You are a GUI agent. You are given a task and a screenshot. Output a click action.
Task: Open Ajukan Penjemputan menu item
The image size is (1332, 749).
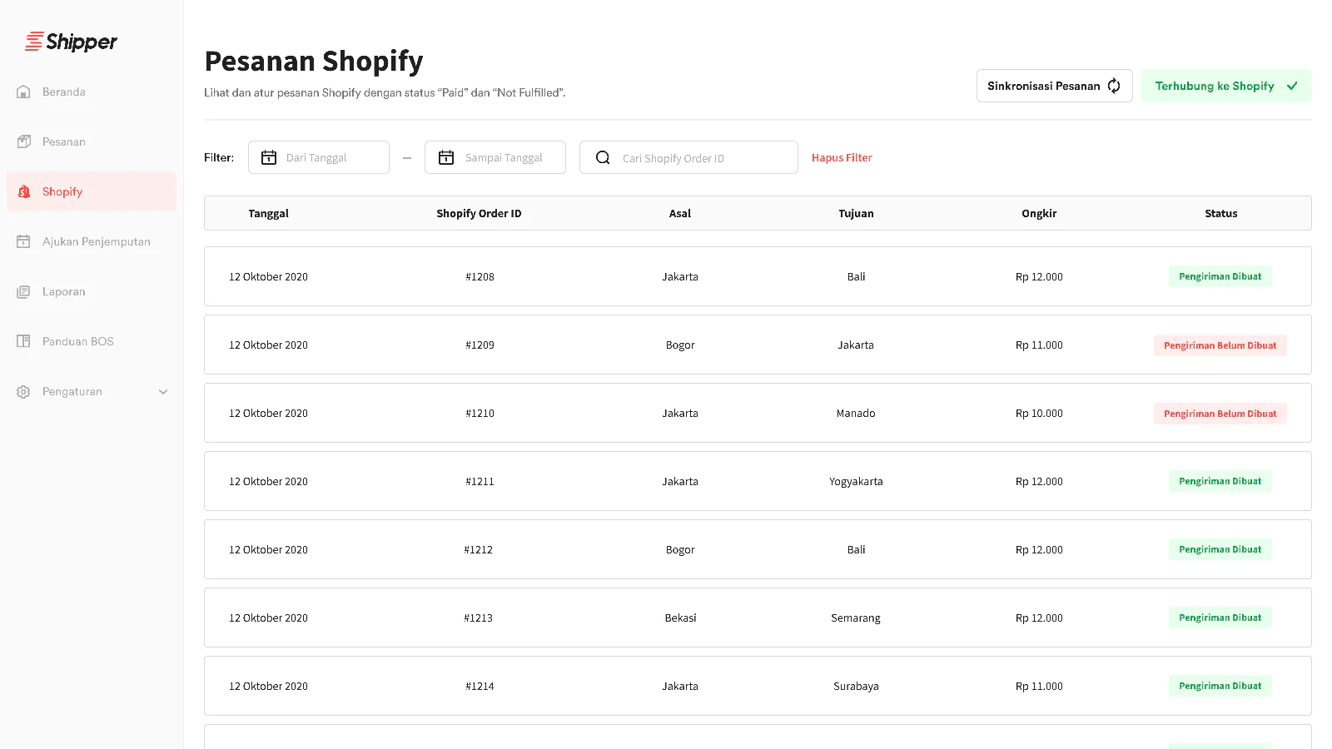(92, 241)
